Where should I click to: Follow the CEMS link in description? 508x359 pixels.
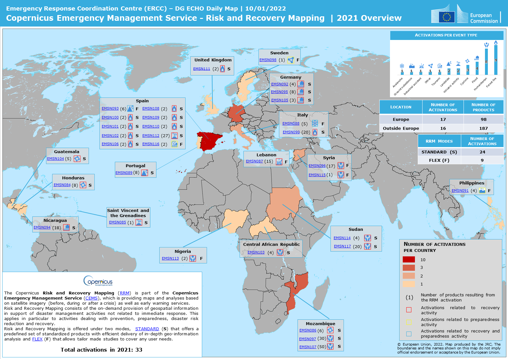pos(91,298)
